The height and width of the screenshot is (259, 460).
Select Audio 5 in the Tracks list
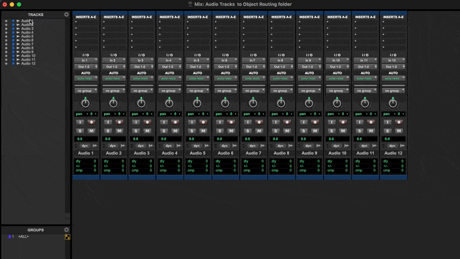coord(28,36)
